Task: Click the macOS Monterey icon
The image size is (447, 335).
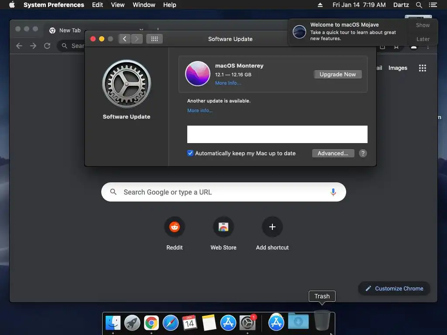Action: point(198,74)
